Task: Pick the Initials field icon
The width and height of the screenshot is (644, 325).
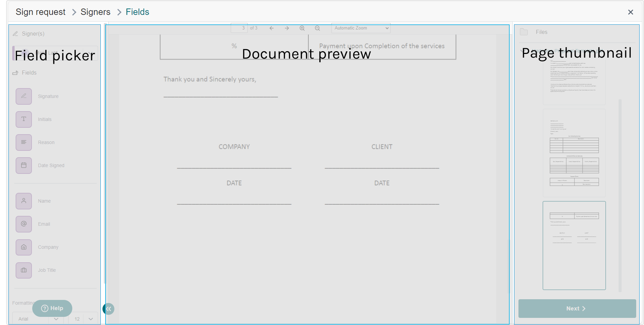Action: click(24, 119)
